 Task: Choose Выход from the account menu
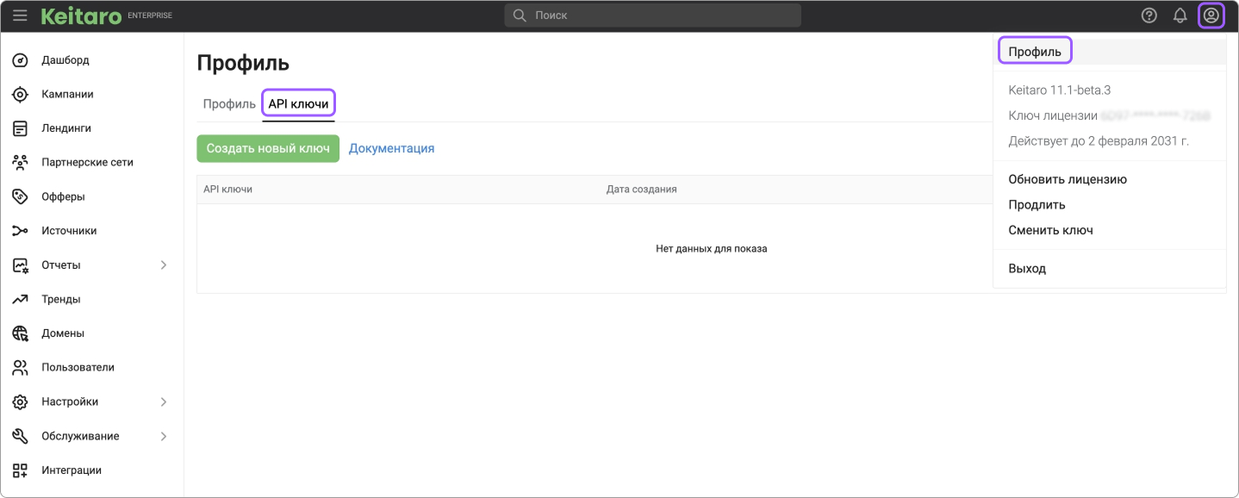pyautogui.click(x=1027, y=269)
